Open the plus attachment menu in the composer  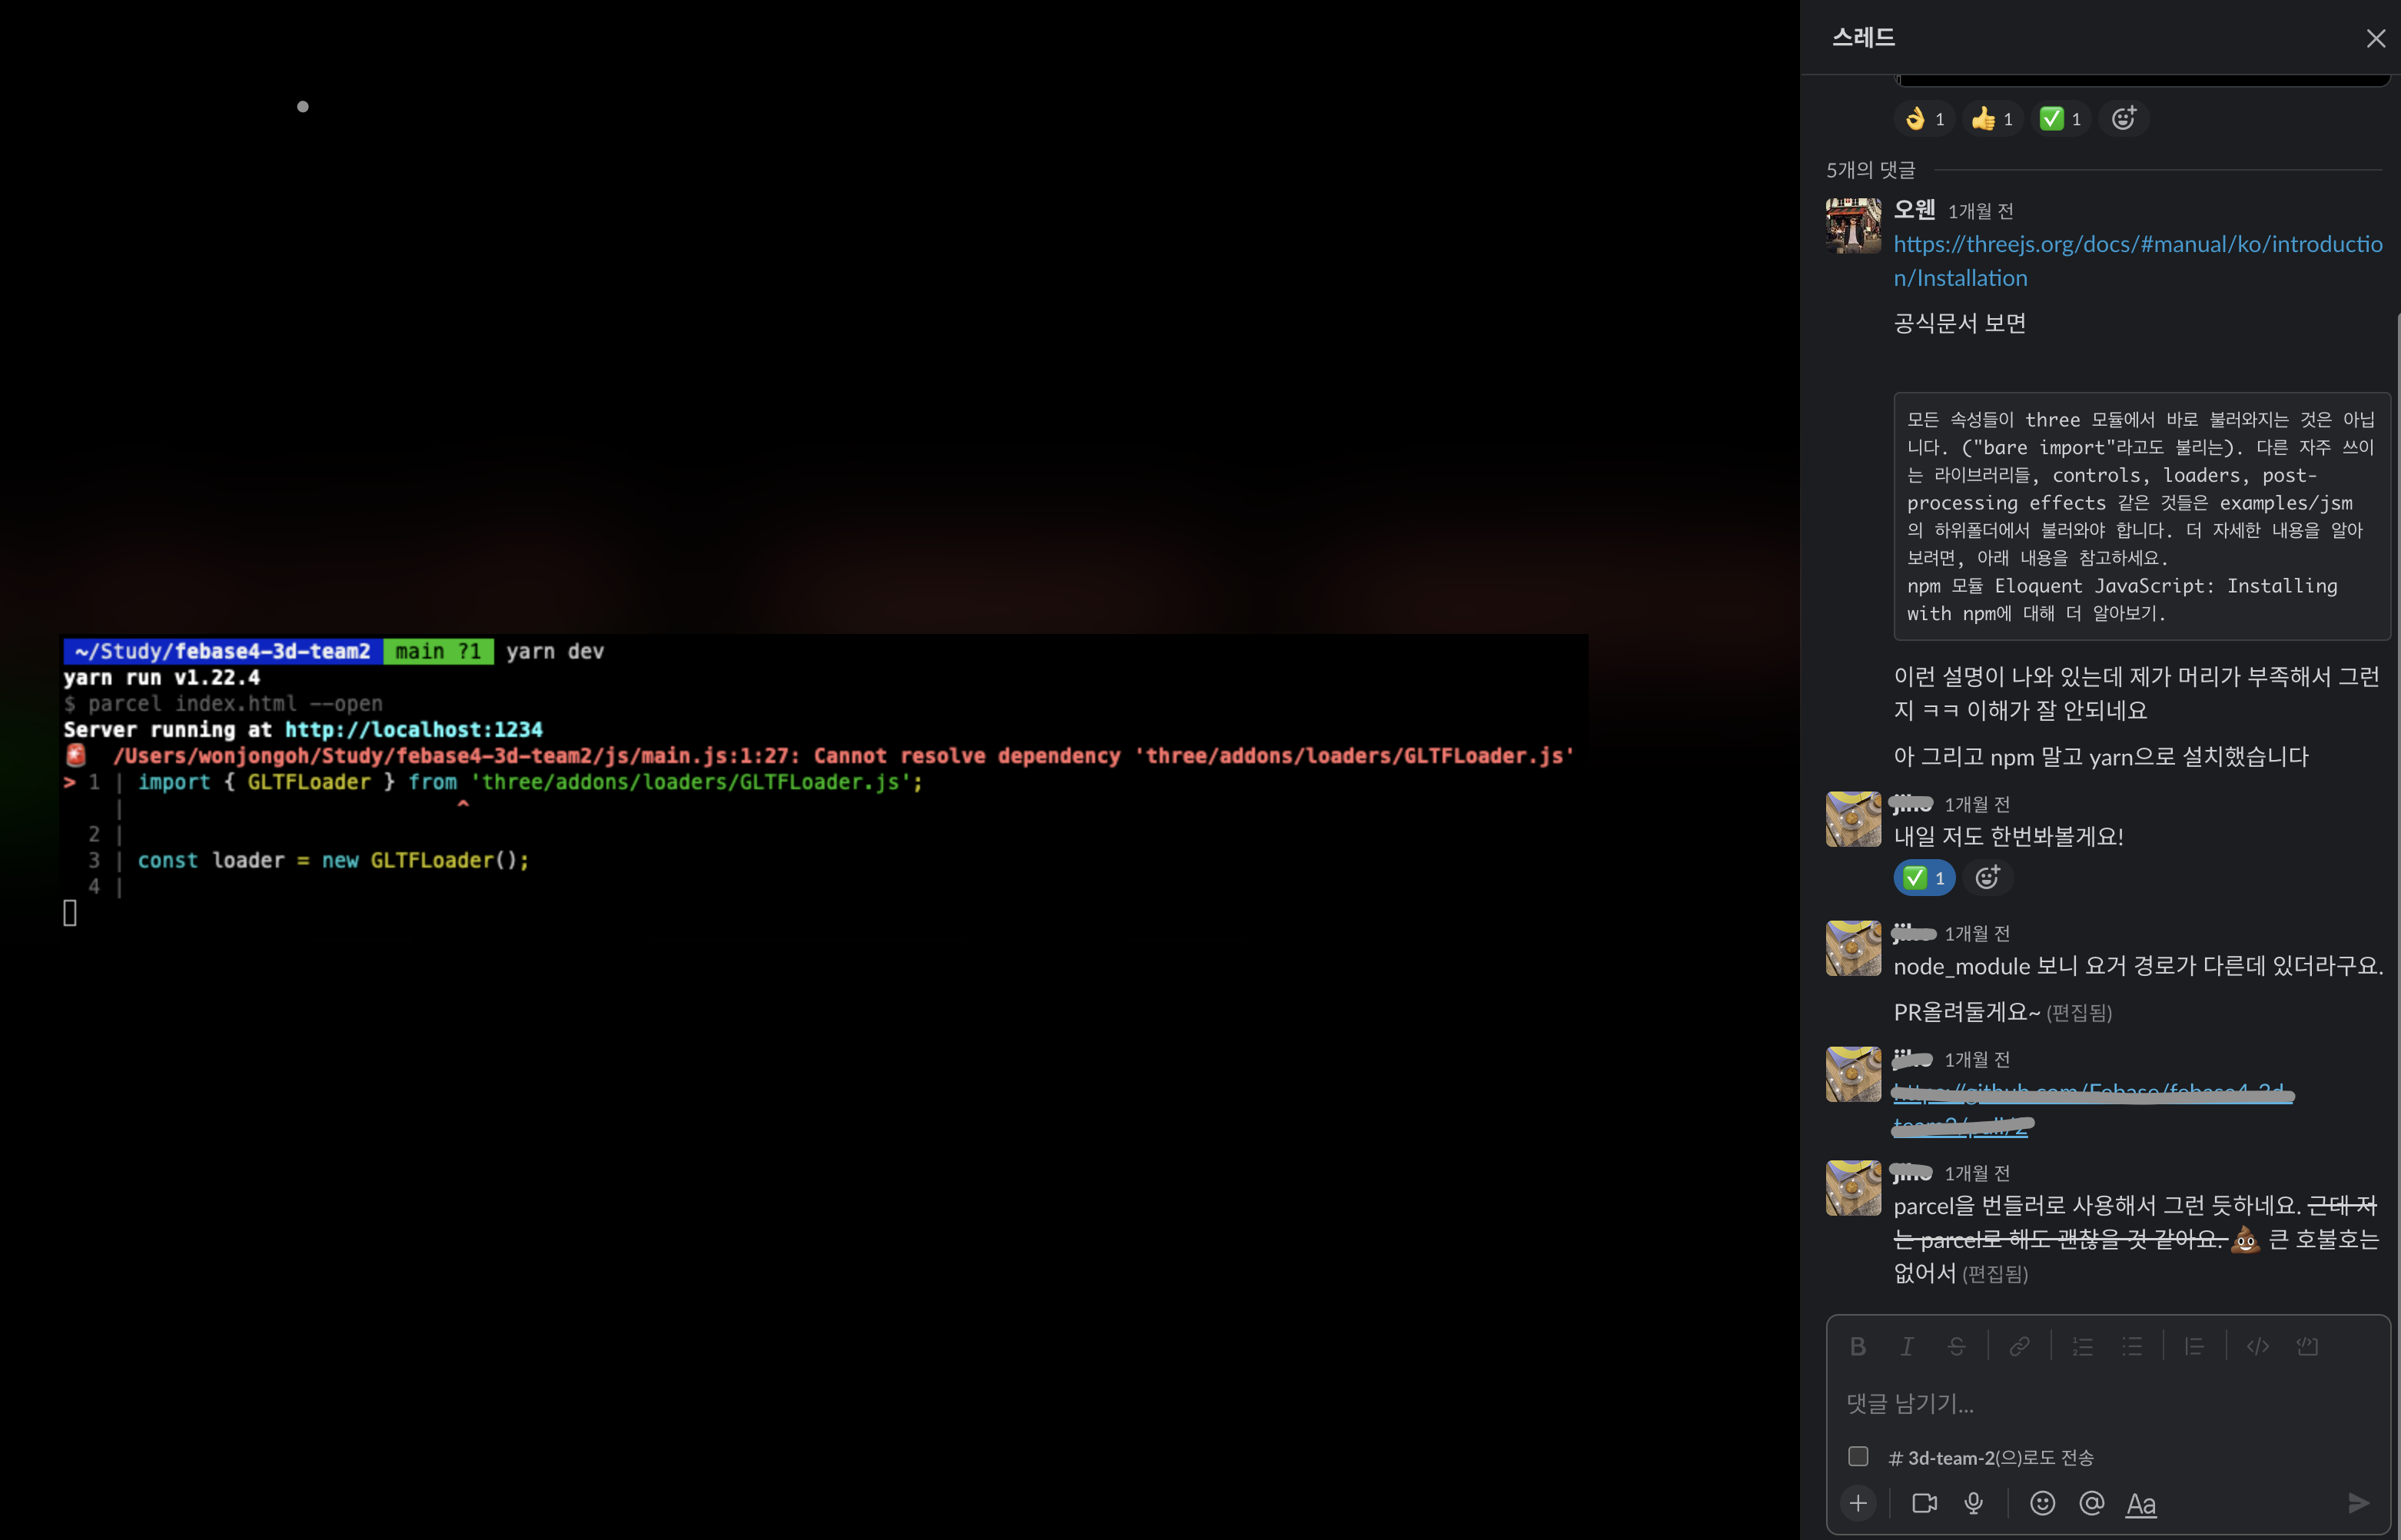[1858, 1503]
